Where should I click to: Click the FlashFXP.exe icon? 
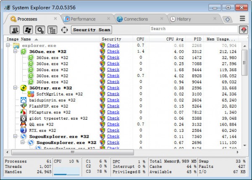(24, 106)
